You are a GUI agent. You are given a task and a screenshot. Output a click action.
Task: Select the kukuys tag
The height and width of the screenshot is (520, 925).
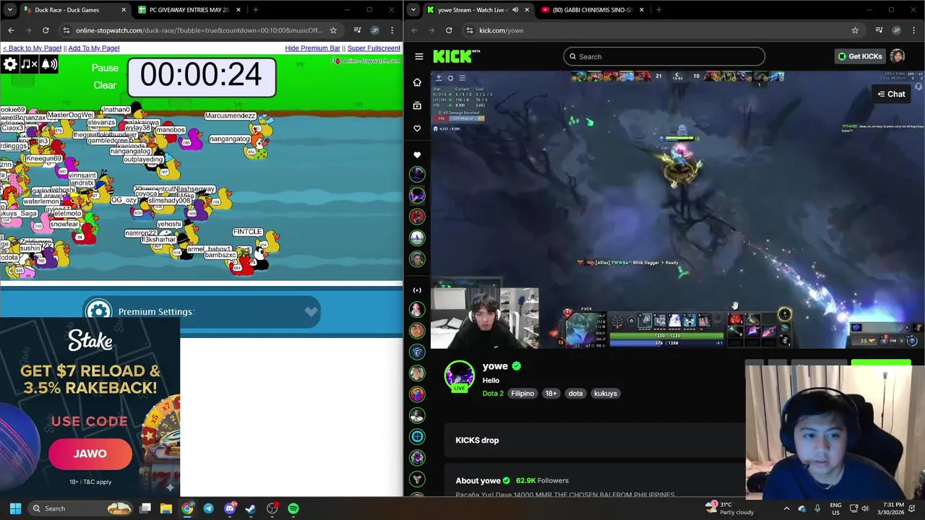click(606, 394)
